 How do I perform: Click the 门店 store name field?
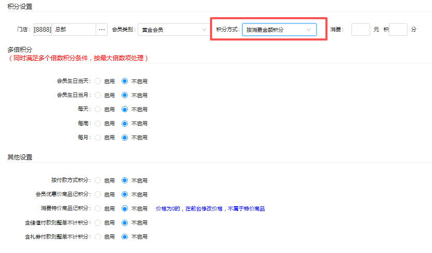[x=74, y=30]
